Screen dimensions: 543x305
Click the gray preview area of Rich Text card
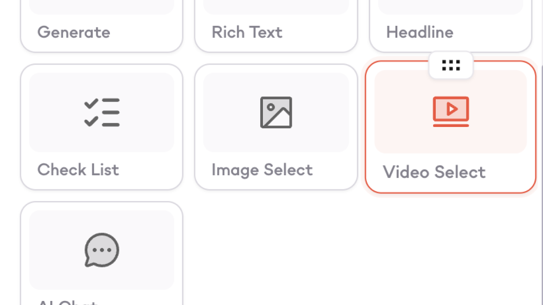point(276,7)
